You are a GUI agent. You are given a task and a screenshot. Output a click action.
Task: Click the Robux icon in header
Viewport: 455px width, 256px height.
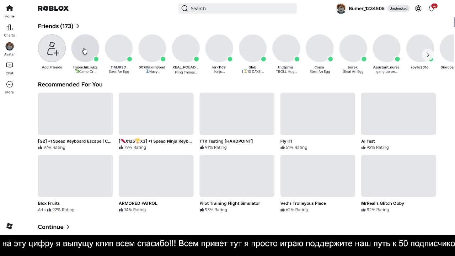click(x=418, y=8)
